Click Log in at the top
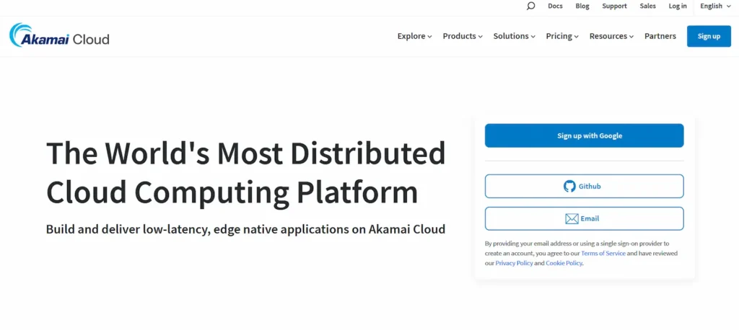Viewport: 739px width, 330px height. tap(678, 6)
